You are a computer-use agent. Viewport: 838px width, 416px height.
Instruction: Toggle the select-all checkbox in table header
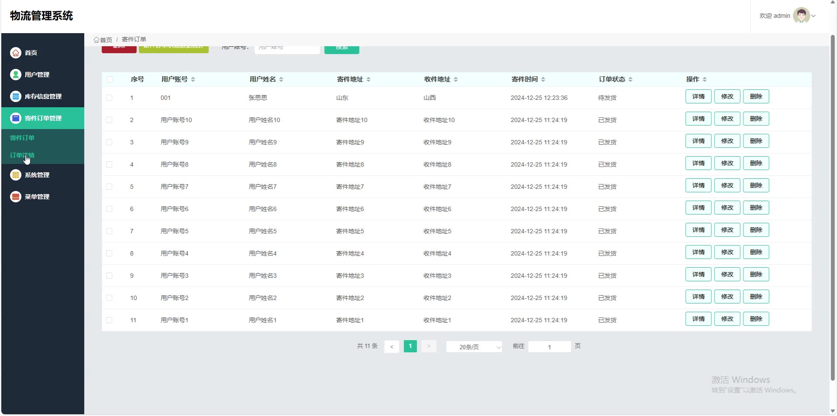point(110,79)
